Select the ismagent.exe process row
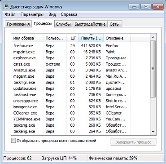This screenshot has height=164, width=166. 81,107
